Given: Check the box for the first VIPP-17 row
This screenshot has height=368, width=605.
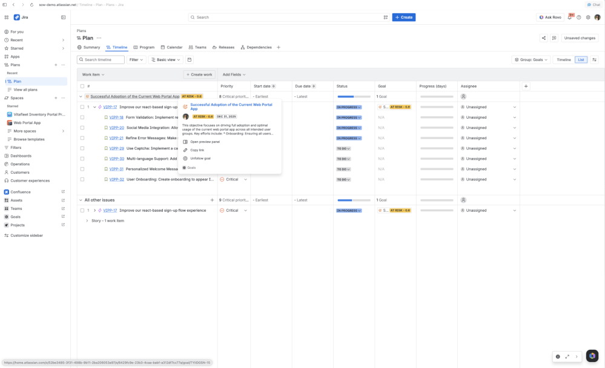Looking at the screenshot, I should [x=82, y=107].
